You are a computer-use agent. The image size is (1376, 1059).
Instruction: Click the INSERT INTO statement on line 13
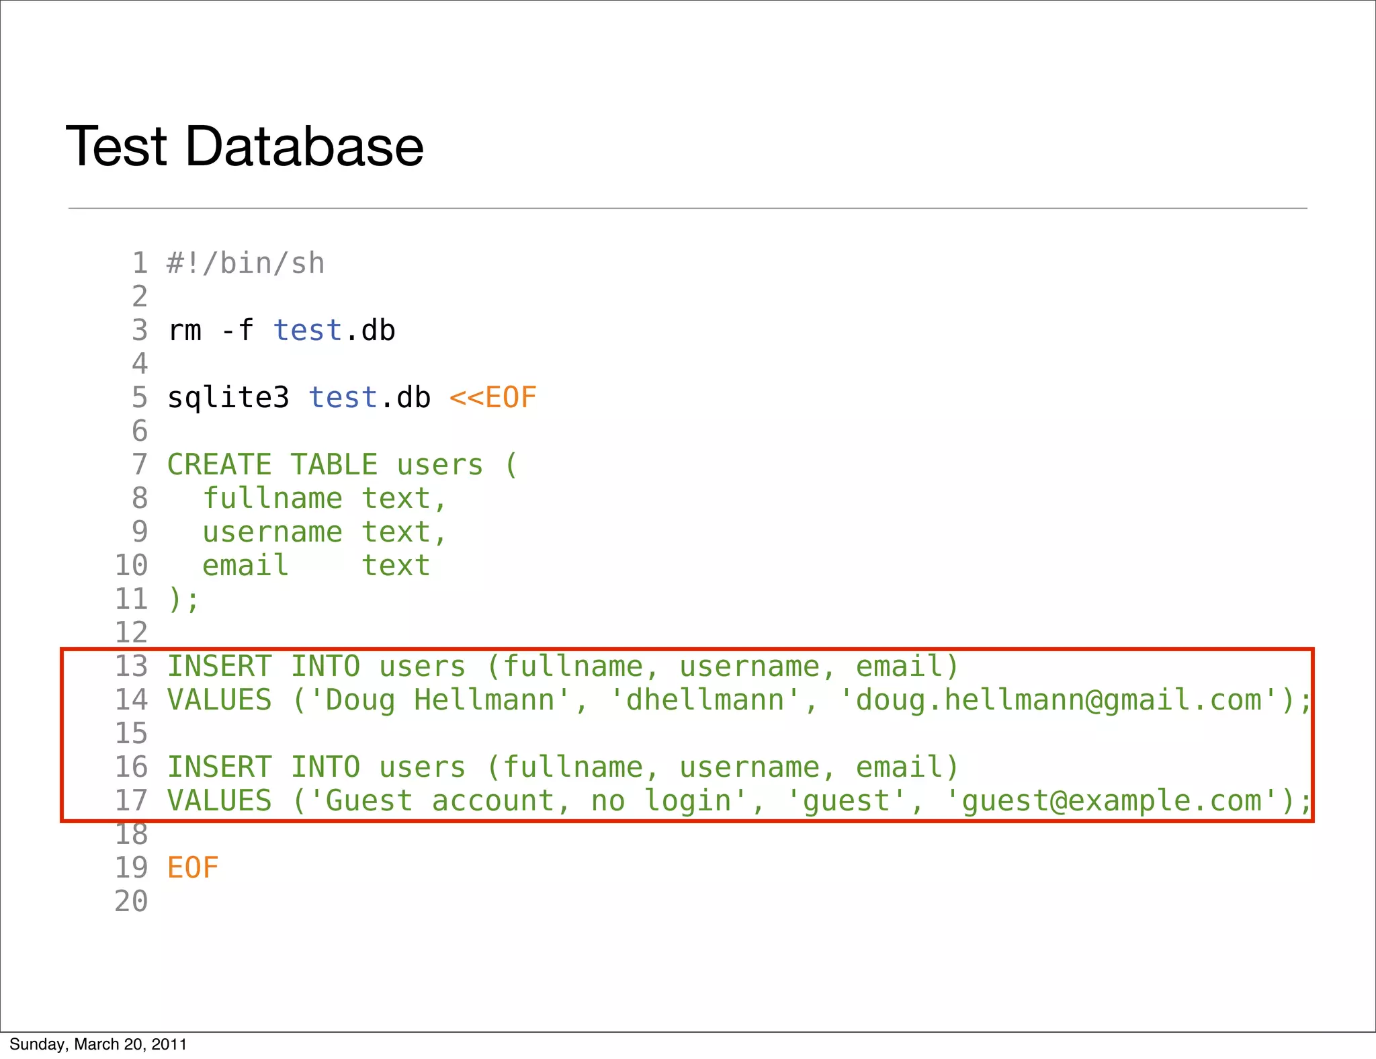pos(563,666)
